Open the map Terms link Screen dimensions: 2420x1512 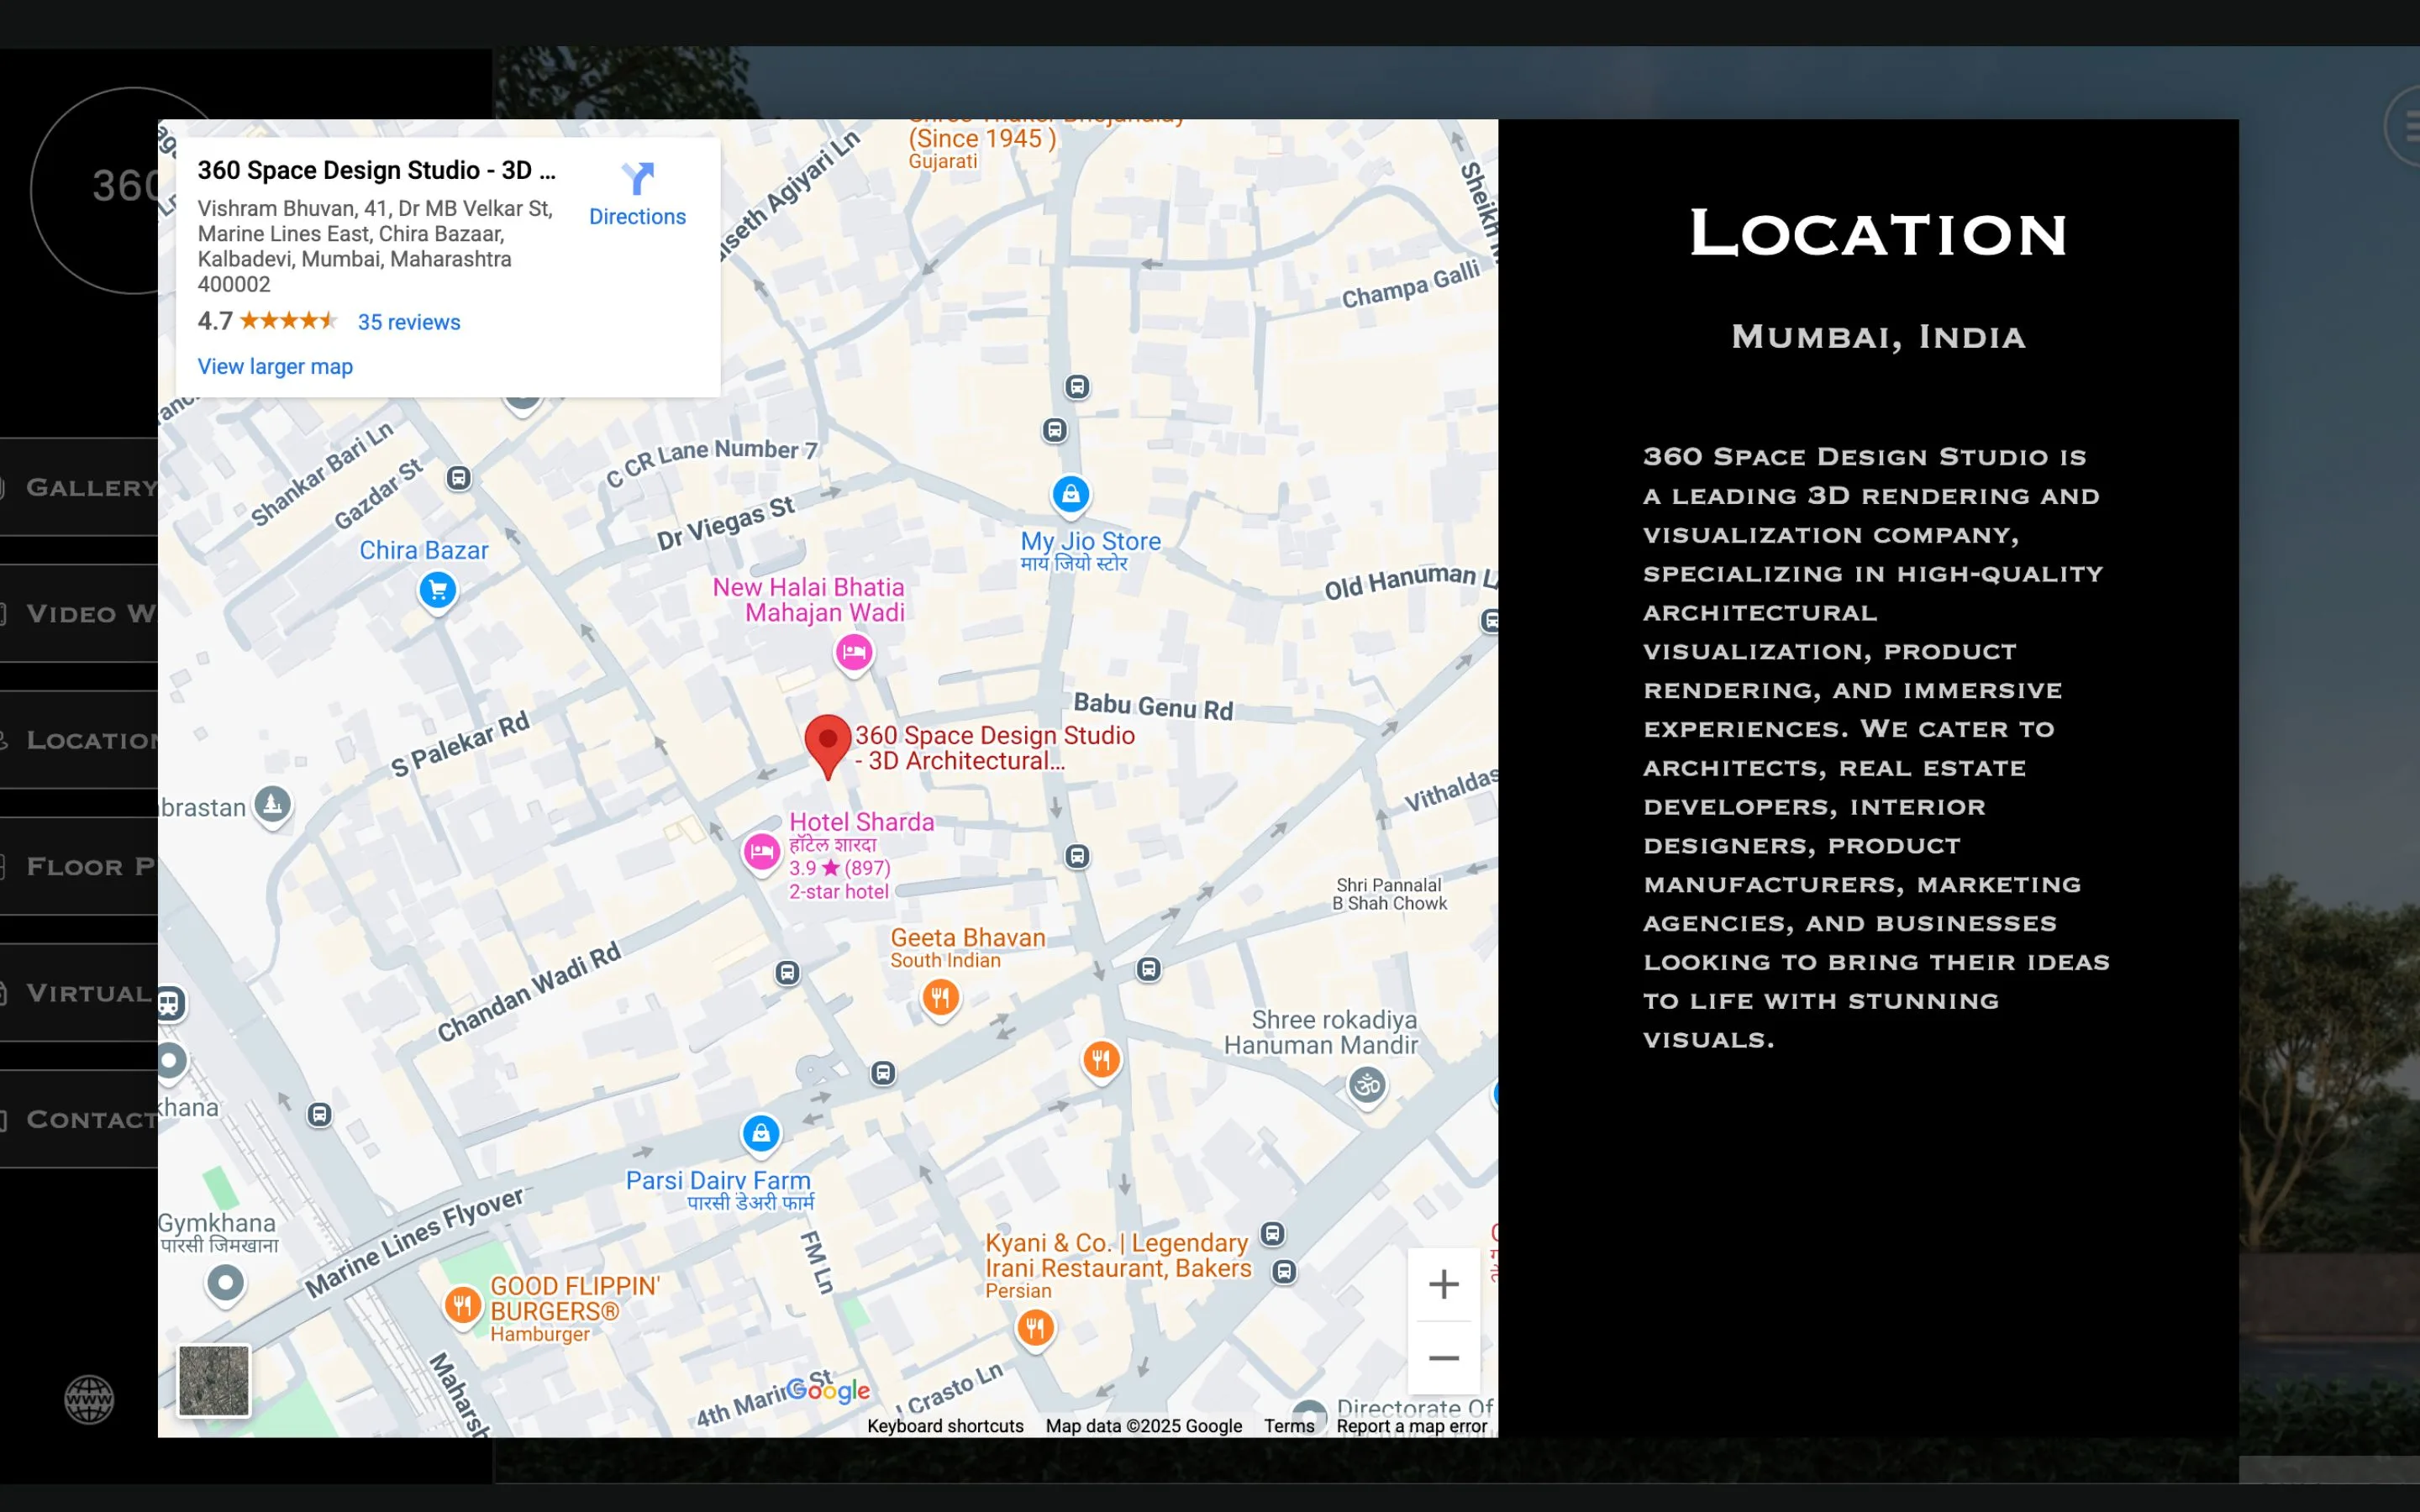coord(1289,1426)
